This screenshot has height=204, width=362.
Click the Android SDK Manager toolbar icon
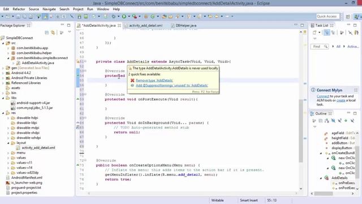tap(79, 16)
